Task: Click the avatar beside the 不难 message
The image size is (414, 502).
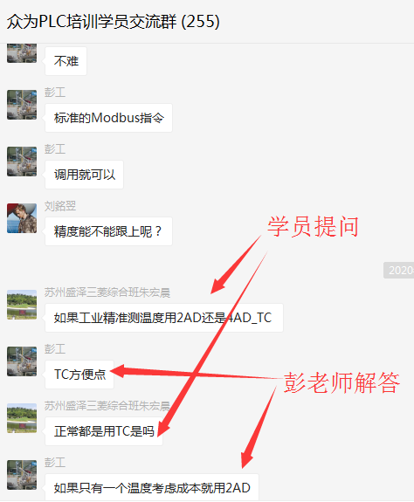Action: (x=22, y=53)
